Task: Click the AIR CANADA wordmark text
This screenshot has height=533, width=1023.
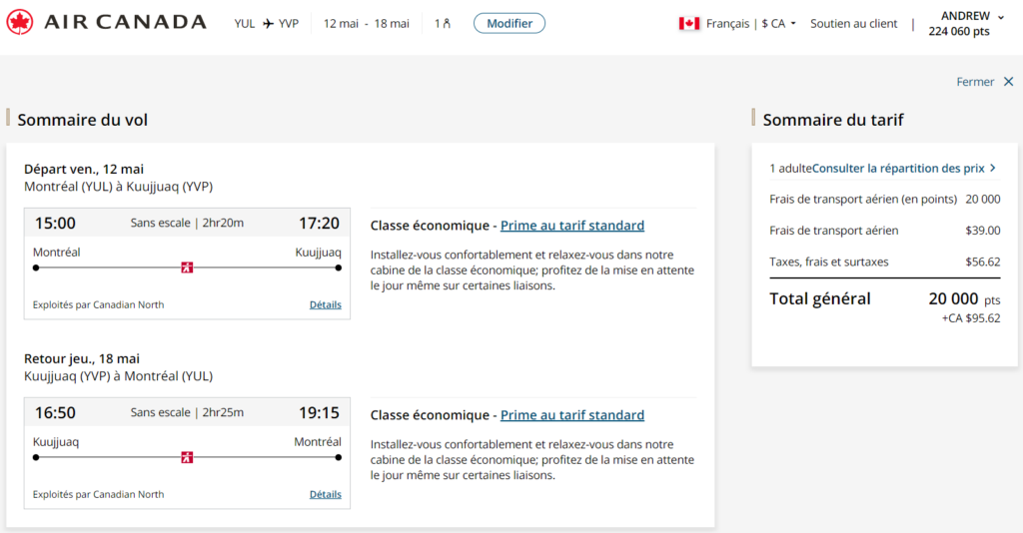Action: pos(125,22)
